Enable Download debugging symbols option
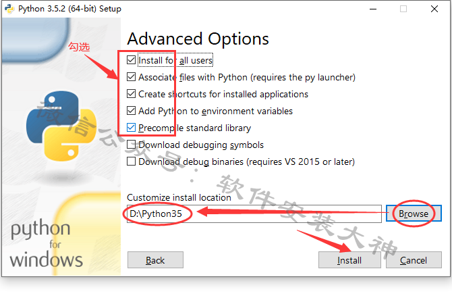452x298 pixels. (131, 145)
